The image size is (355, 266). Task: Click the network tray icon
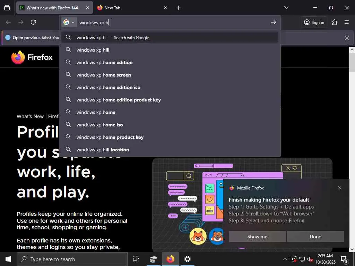[302, 259]
